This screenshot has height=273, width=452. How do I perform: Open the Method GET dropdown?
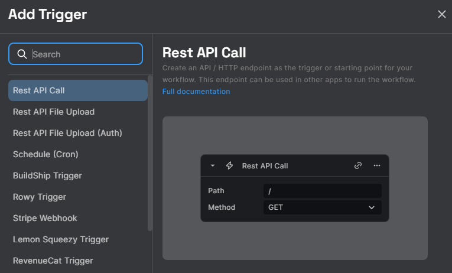click(x=322, y=207)
